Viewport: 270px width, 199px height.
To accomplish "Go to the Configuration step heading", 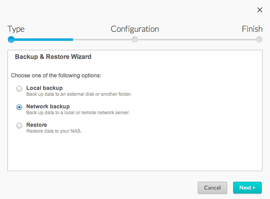I will [x=135, y=29].
